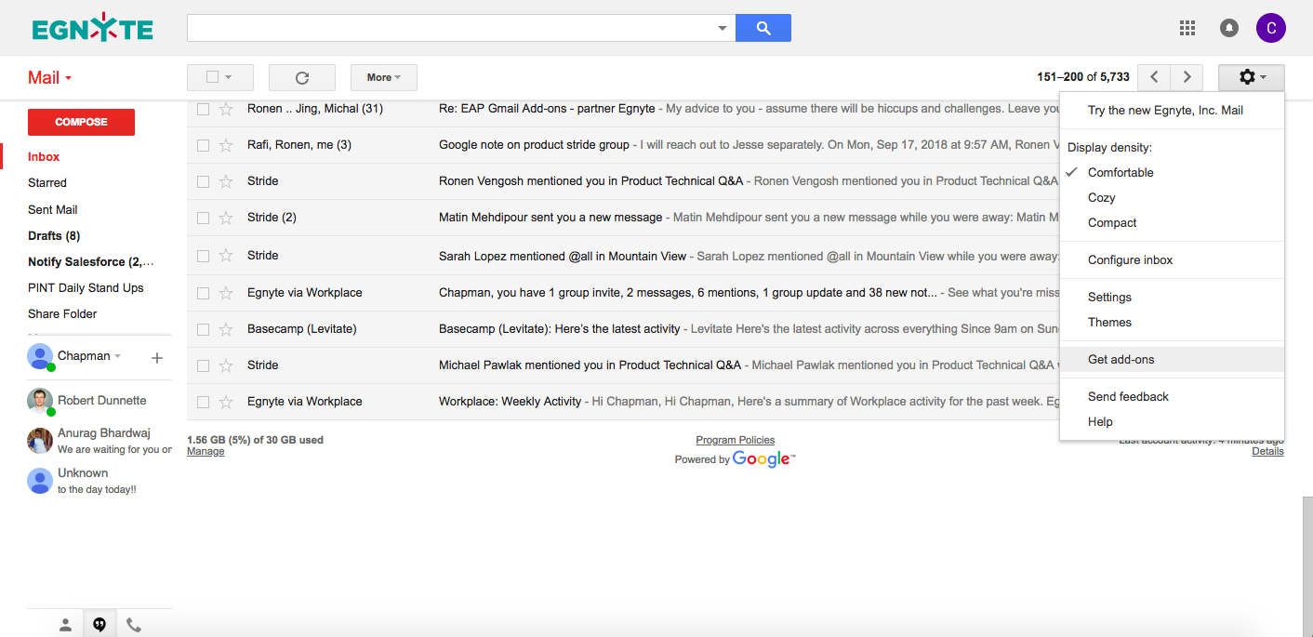Open the Sent Mail folder
Image resolution: width=1313 pixels, height=637 pixels.
(x=53, y=210)
